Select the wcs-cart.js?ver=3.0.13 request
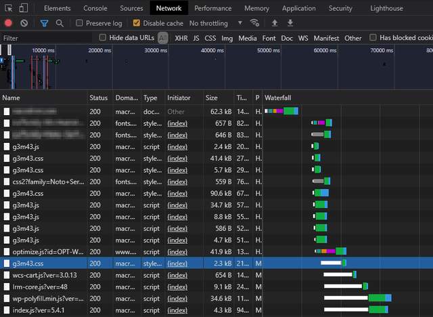Screen dimensions: 433x317 [x=45, y=275]
